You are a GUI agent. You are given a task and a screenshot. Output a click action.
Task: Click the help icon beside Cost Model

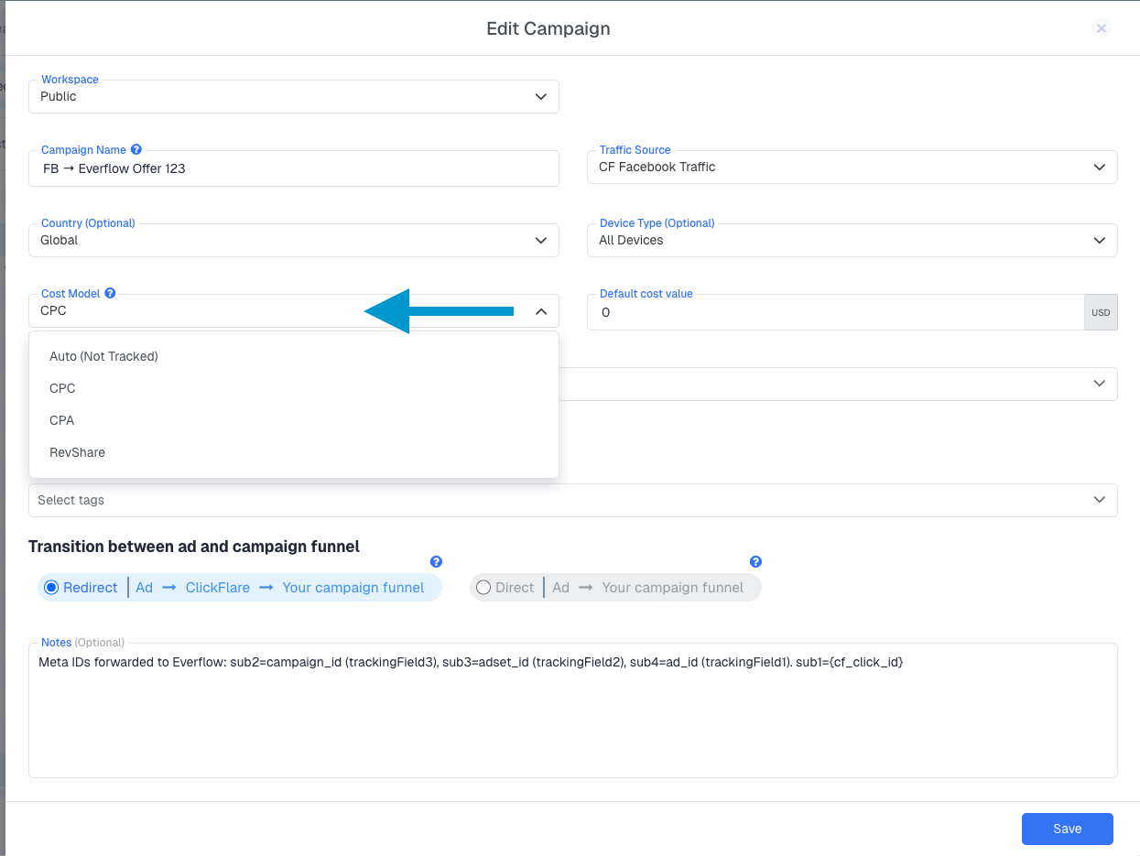coord(110,294)
